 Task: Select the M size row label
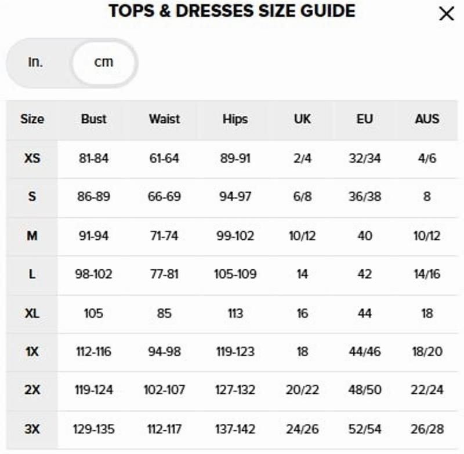(32, 236)
